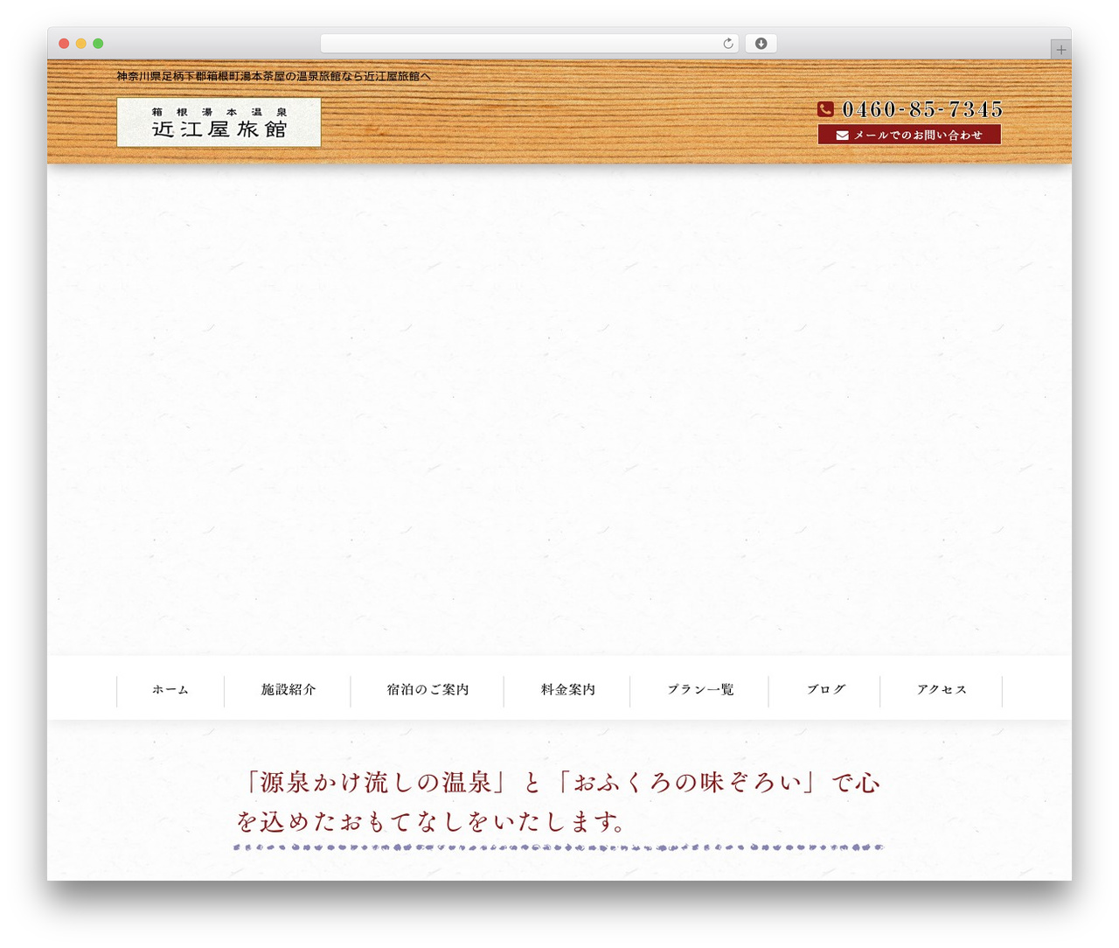Open the アクセス menu item
Image resolution: width=1119 pixels, height=948 pixels.
(942, 690)
